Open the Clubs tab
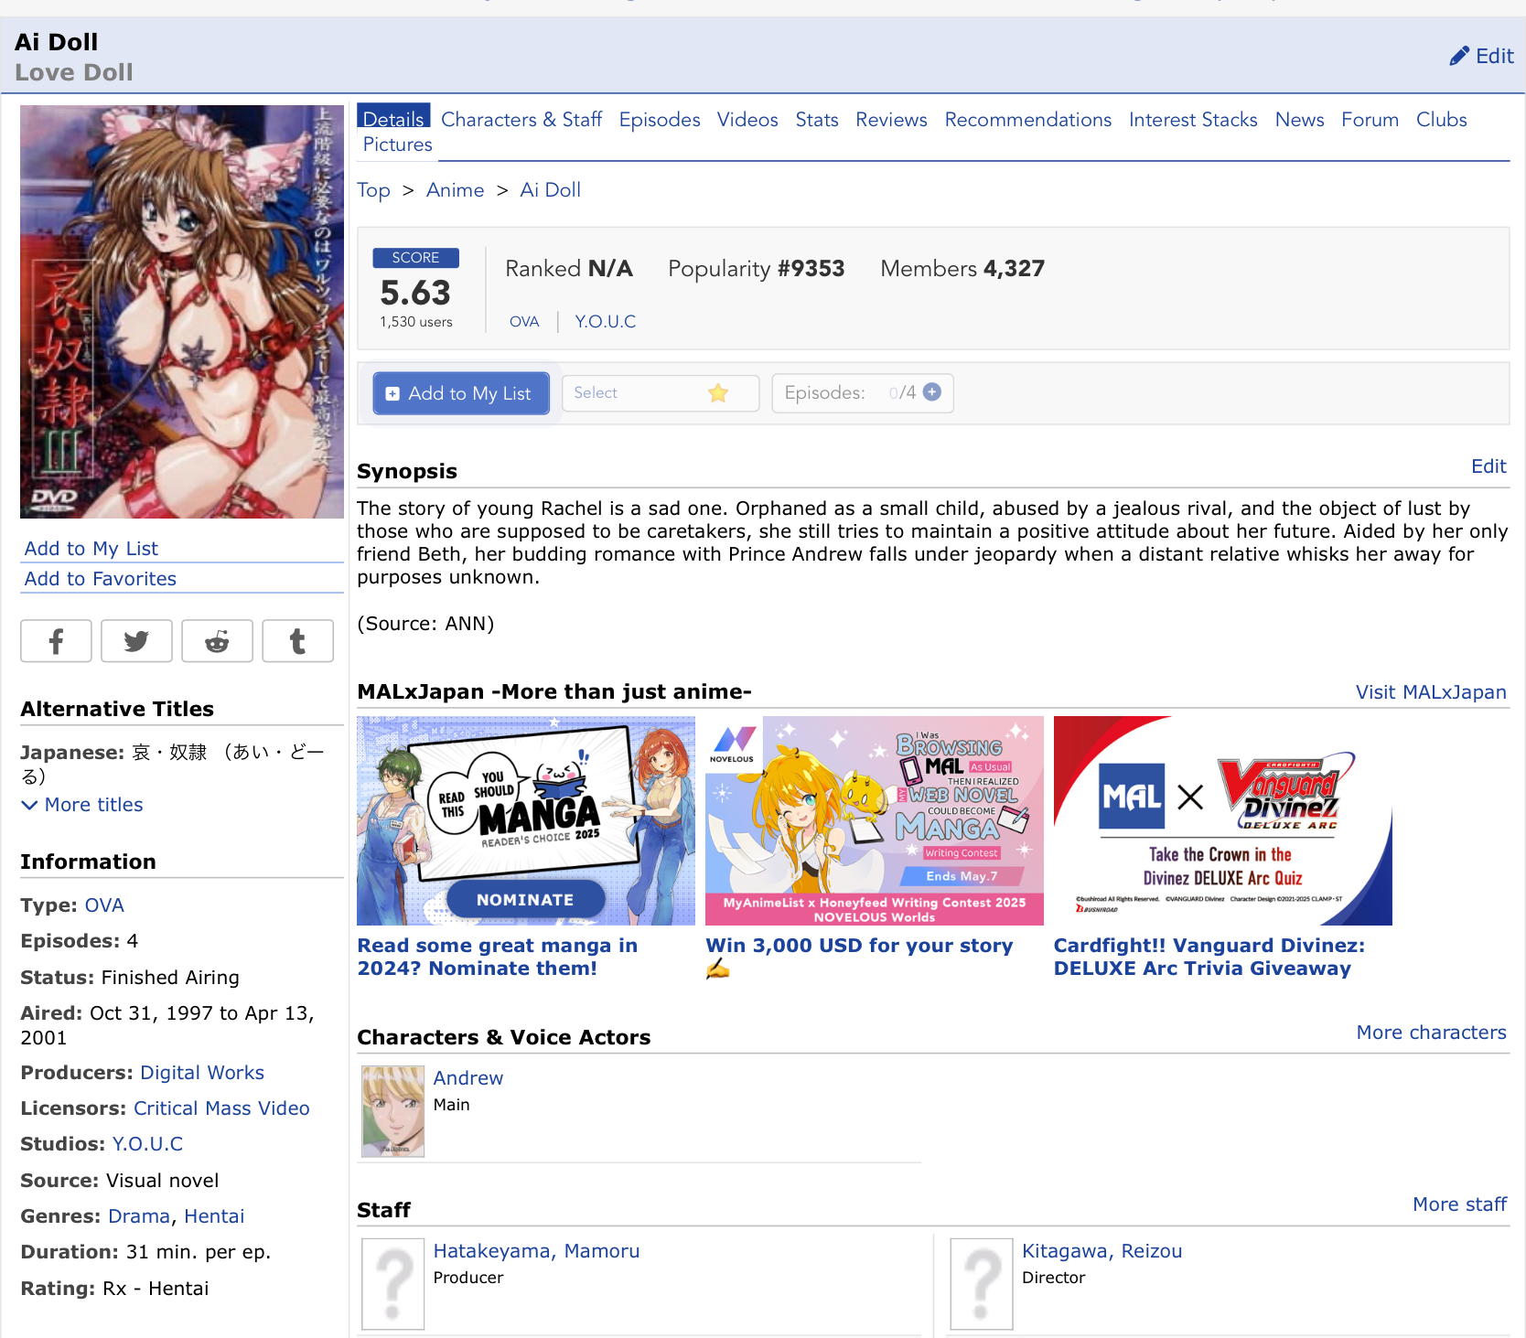The image size is (1526, 1338). point(1441,120)
